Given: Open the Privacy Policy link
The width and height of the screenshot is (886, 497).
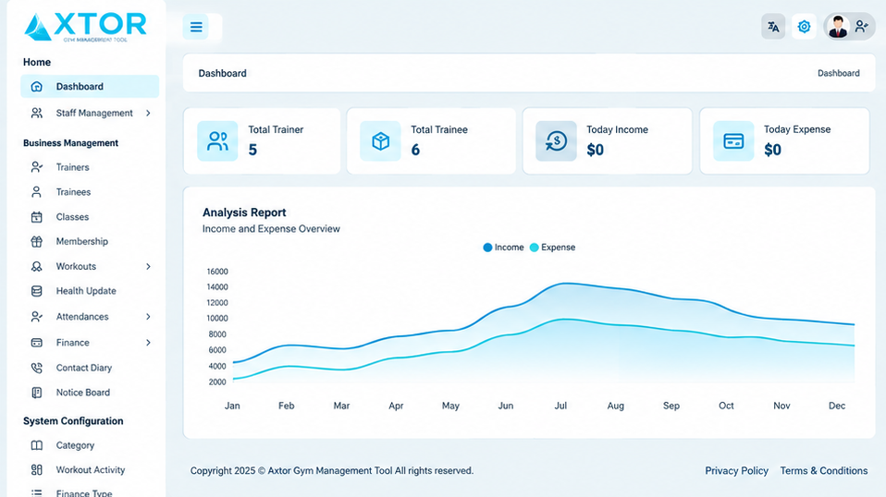Looking at the screenshot, I should pos(736,470).
